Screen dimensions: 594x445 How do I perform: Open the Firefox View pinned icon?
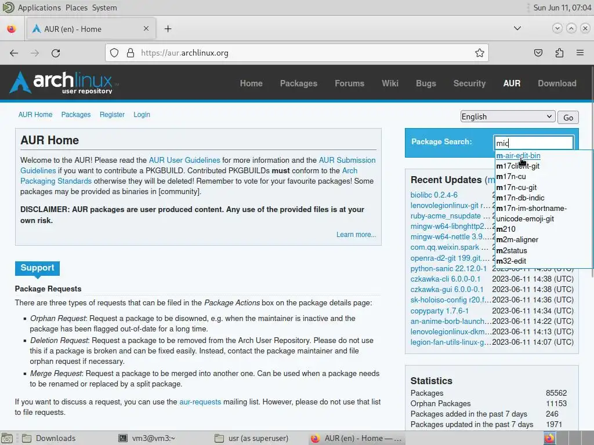[12, 29]
